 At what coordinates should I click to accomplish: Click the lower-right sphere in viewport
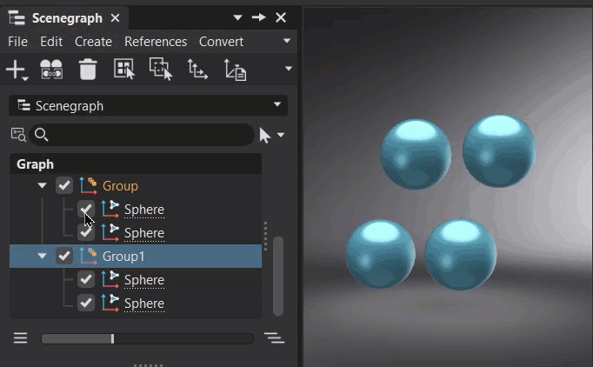click(x=460, y=254)
